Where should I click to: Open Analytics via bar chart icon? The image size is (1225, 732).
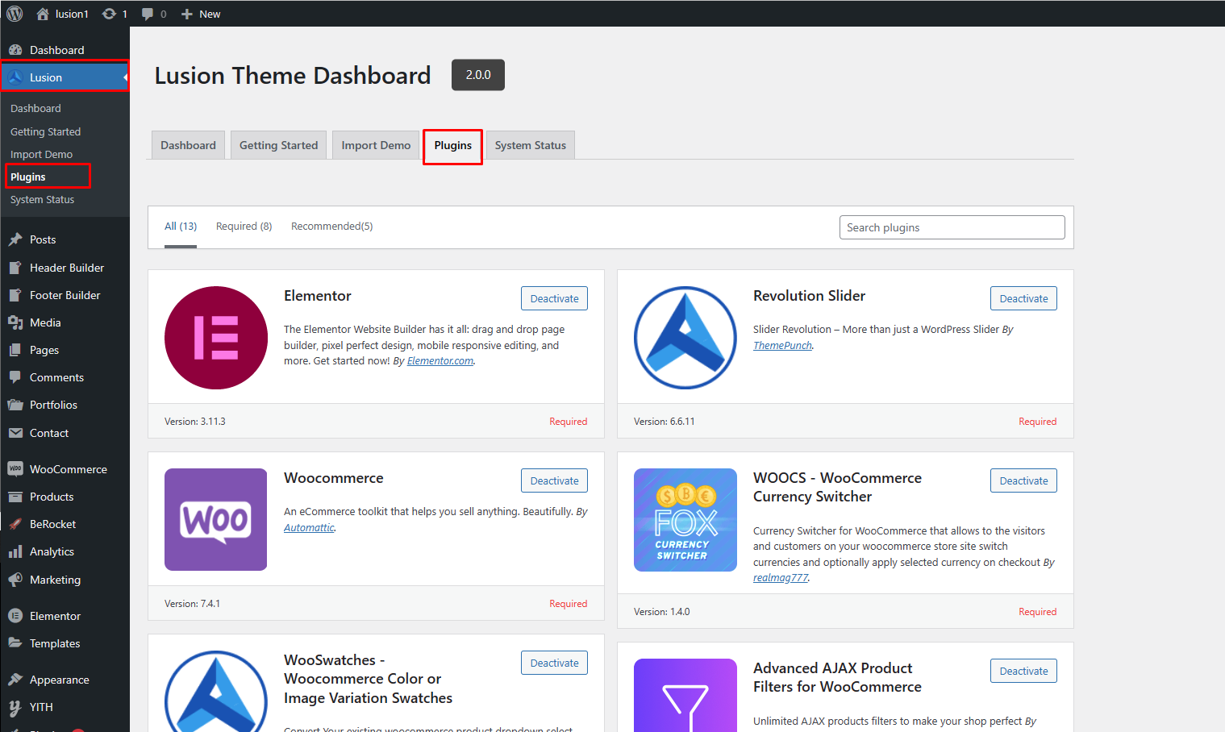tap(15, 551)
